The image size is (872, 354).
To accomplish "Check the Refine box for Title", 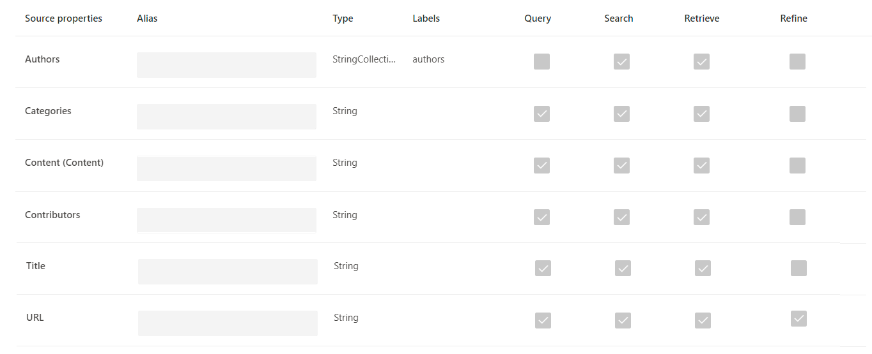I will click(x=798, y=268).
